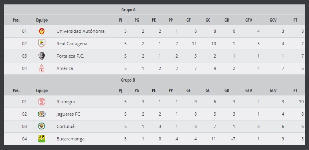Click the Grupo A header

tap(129, 10)
